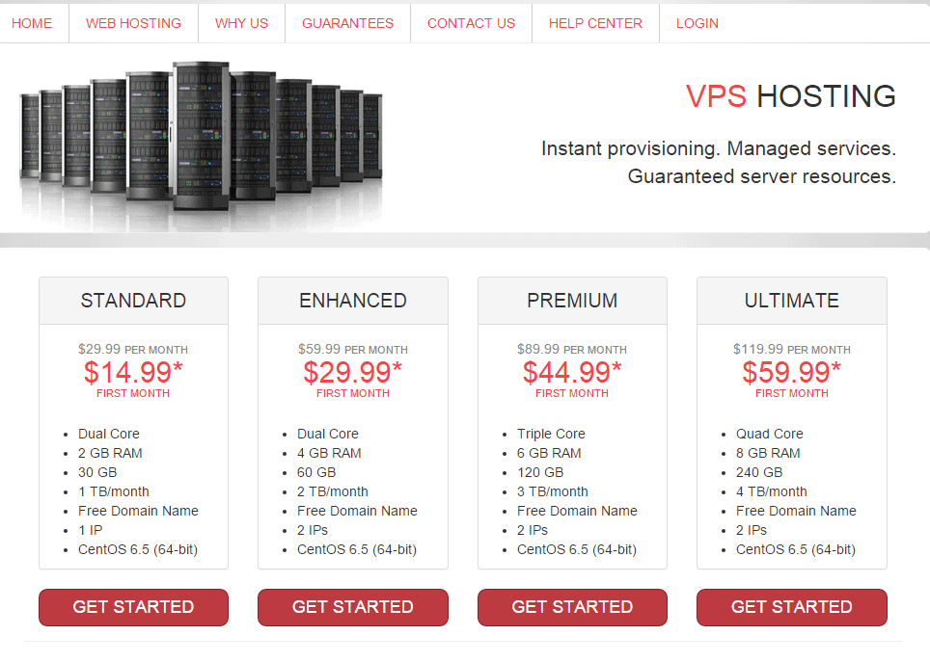Click the $59.99 Ultimate first month price
Image resolution: width=930 pixels, height=662 pixels.
click(x=792, y=372)
